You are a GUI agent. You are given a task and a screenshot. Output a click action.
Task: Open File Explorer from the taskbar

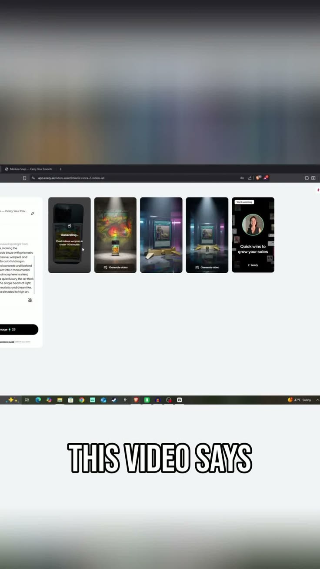[60, 400]
